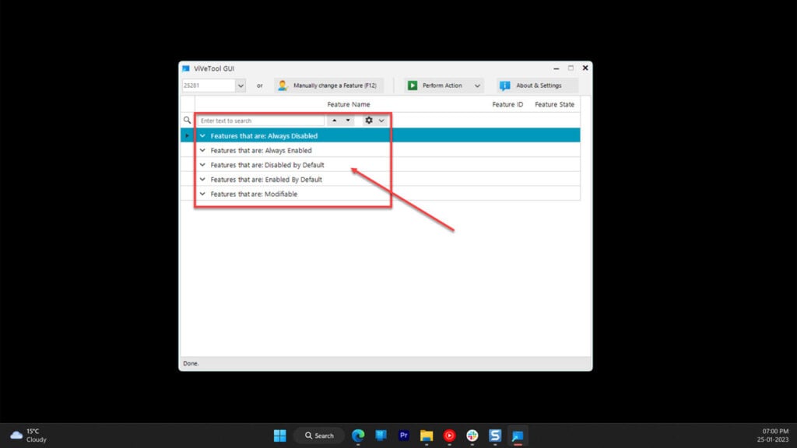
Task: Click the ViVeTool GUI title bar icon
Action: pos(186,68)
